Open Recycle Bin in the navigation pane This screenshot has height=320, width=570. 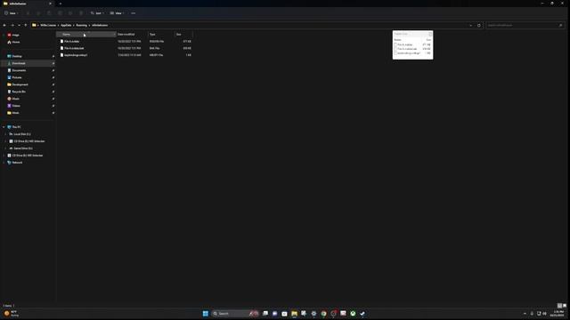(19, 92)
